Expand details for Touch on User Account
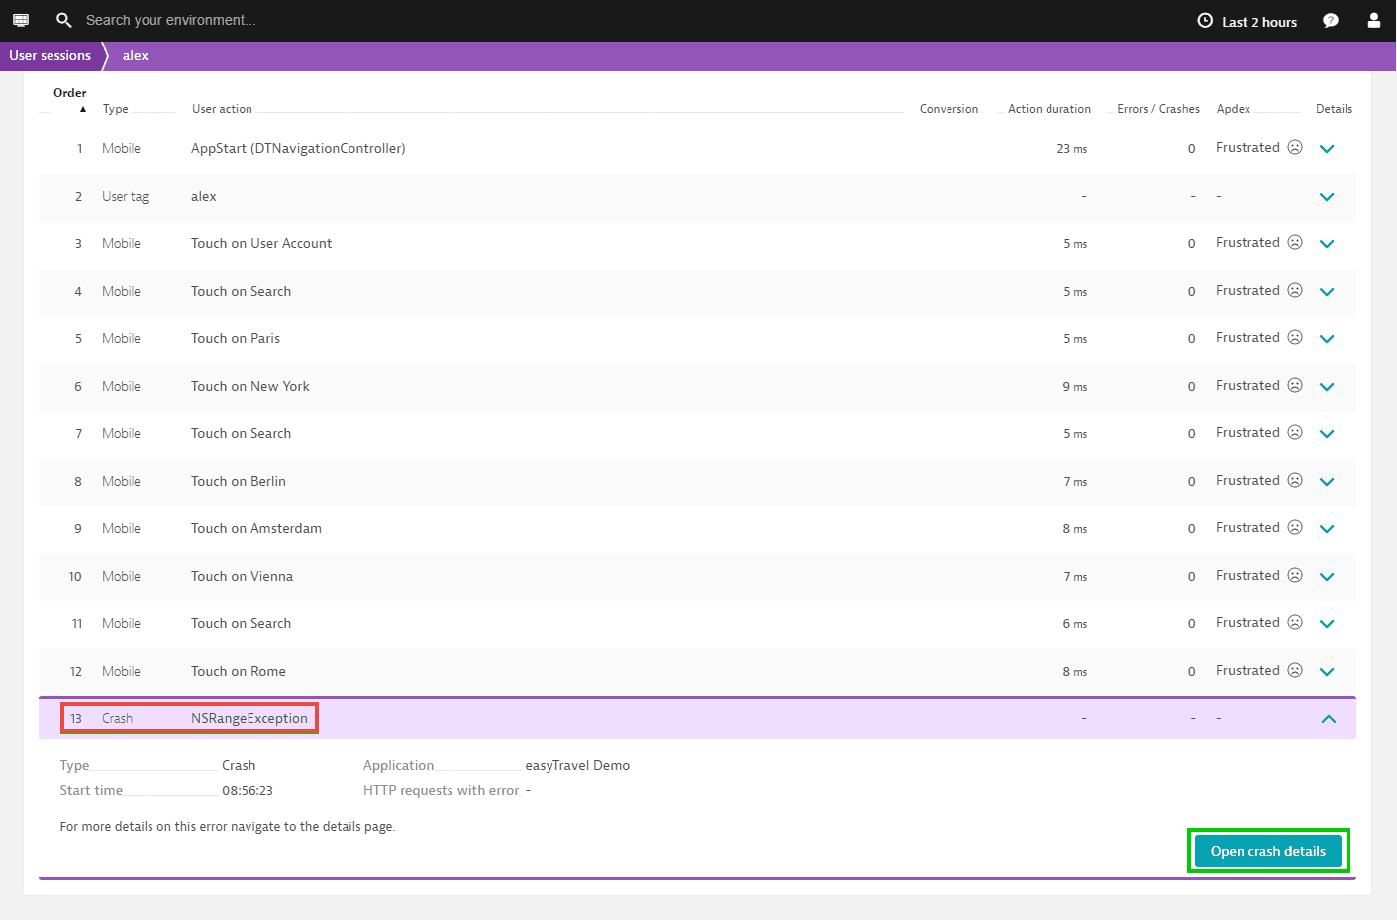The image size is (1397, 920). click(1328, 244)
